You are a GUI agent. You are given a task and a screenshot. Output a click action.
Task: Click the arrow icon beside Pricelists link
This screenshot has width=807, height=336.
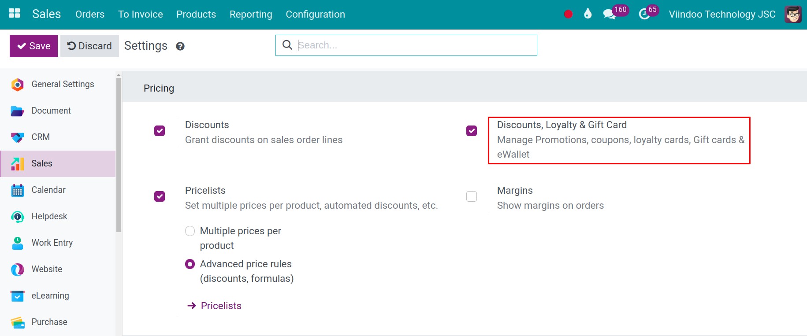click(x=191, y=306)
